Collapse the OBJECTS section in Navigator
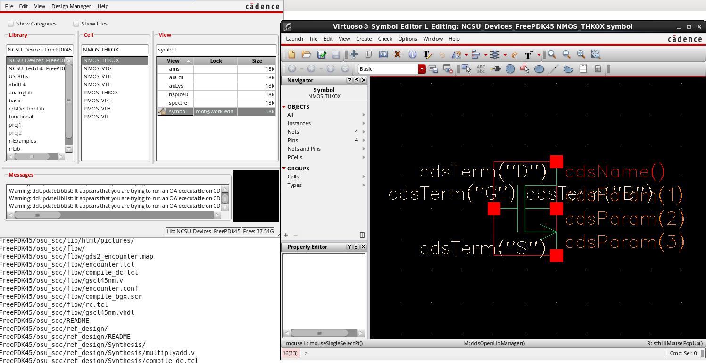Viewport: 706px width, 363px height. 284,107
